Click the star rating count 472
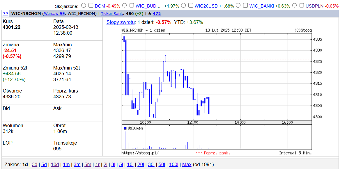The height and width of the screenshot is (169, 340). tap(157, 13)
